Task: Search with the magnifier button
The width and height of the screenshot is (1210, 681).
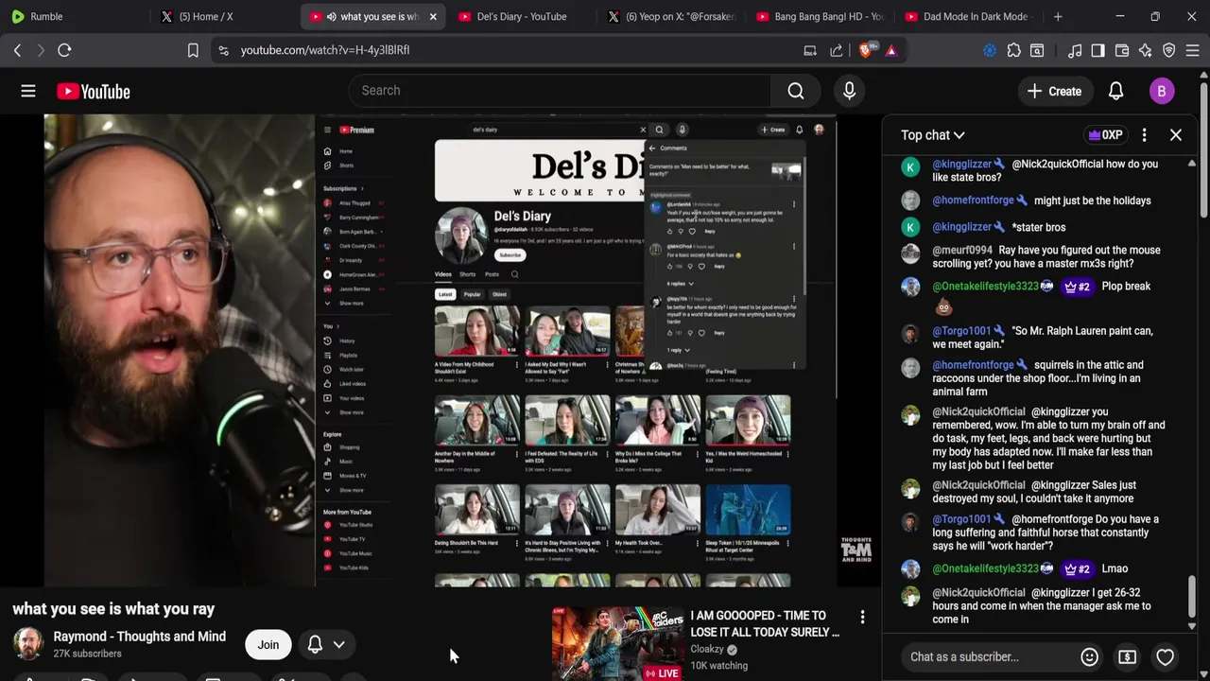Action: (796, 91)
